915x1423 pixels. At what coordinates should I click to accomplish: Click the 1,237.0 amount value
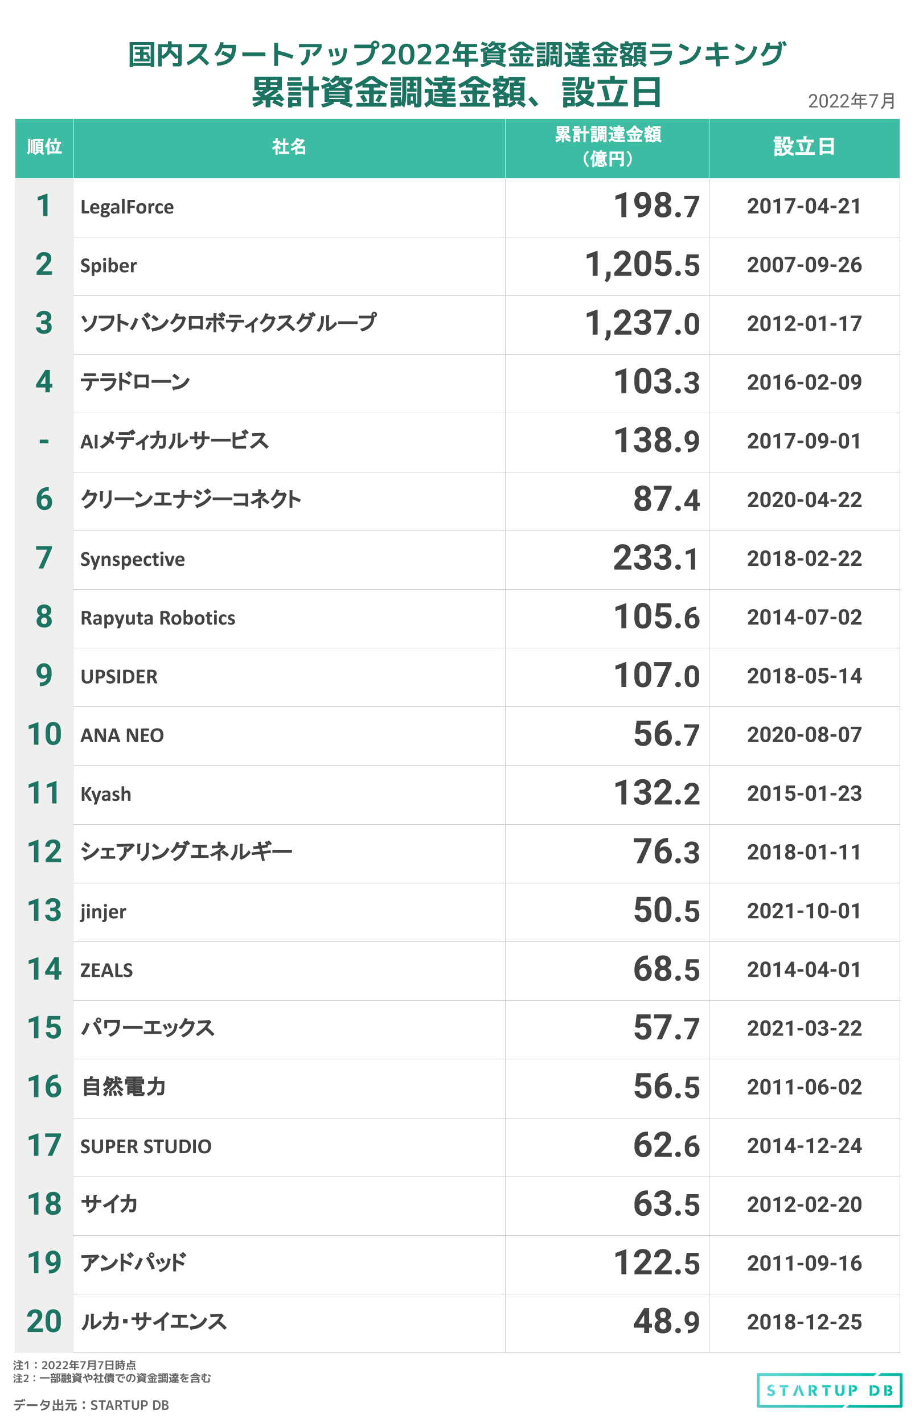pos(642,324)
